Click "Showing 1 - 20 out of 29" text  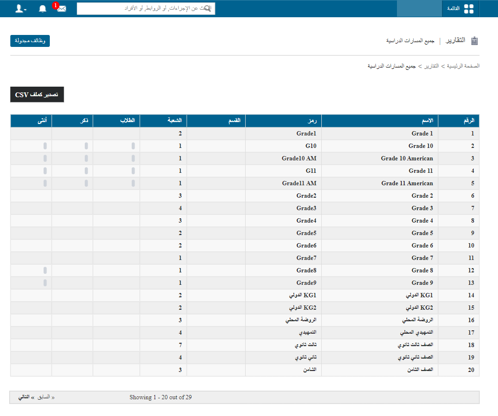point(160,397)
